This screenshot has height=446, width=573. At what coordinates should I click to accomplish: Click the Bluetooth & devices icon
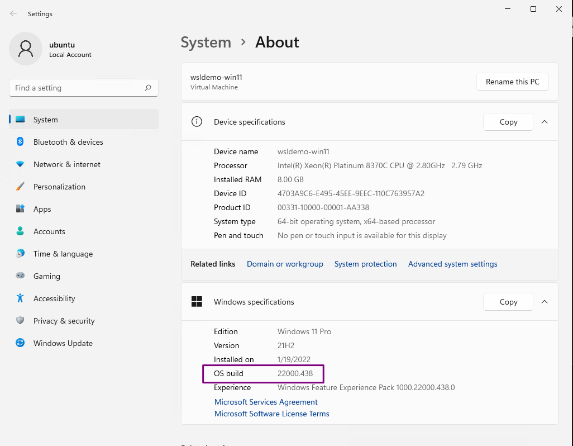tap(20, 142)
